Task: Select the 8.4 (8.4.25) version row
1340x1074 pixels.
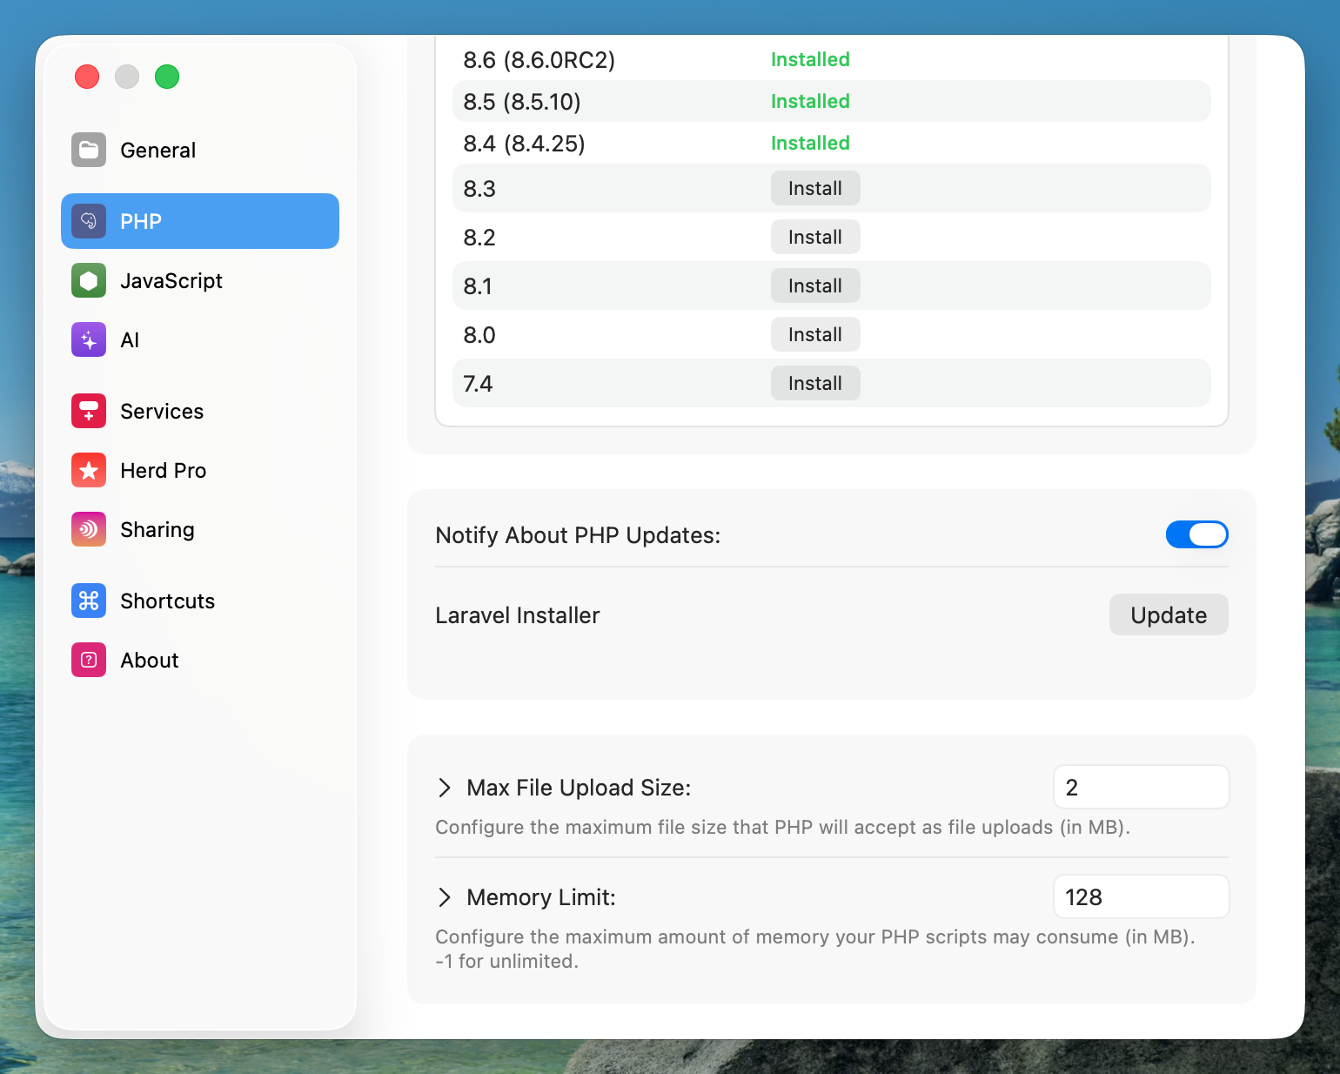Action: click(832, 143)
